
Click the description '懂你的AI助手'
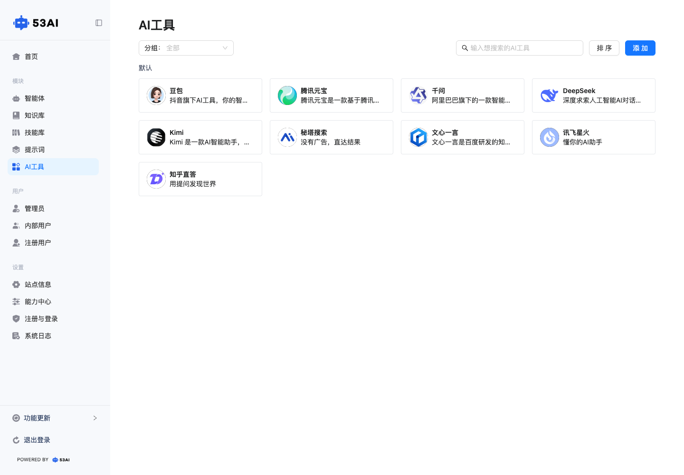[582, 142]
